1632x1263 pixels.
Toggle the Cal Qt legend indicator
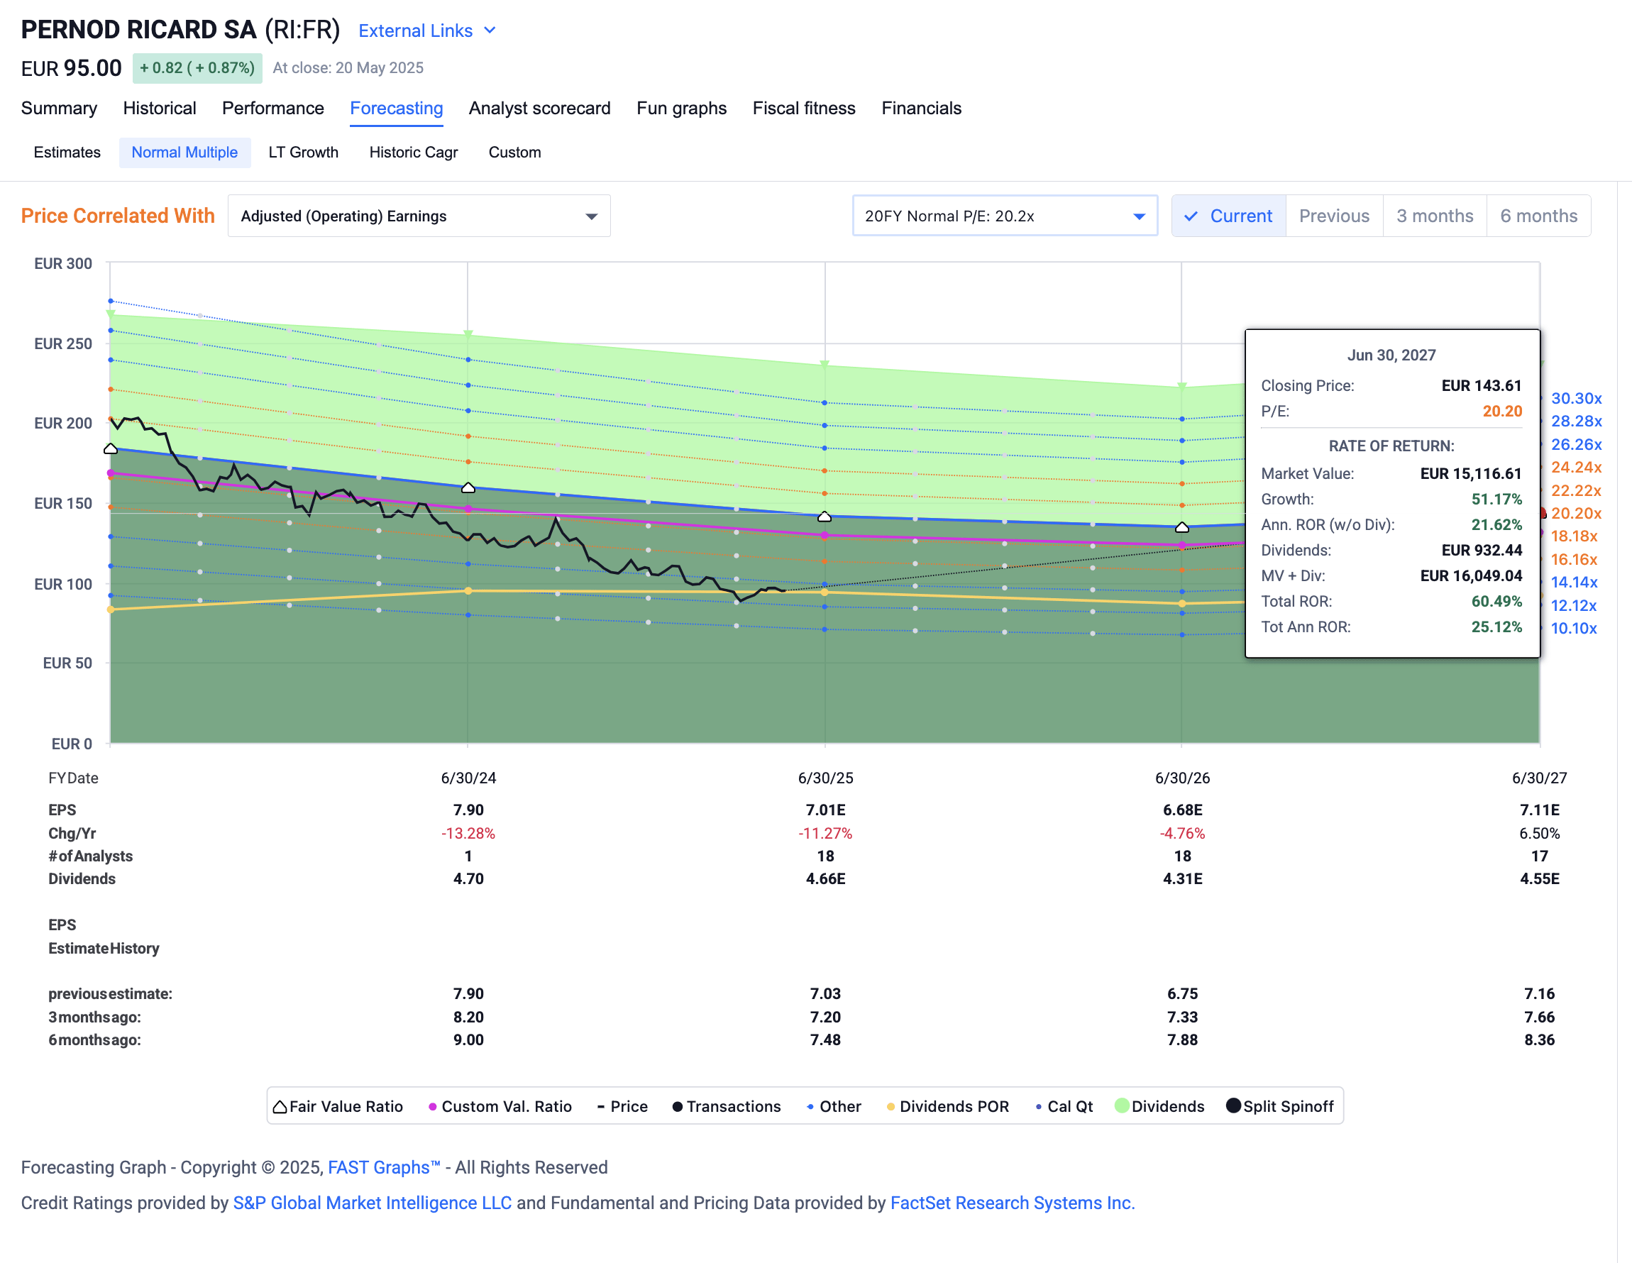(x=1037, y=1106)
